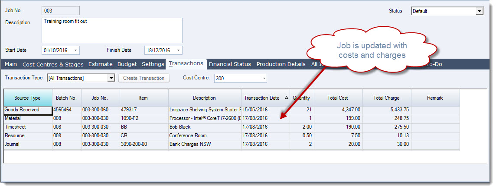The width and height of the screenshot is (496, 189).
Task: Switch to the Financial Status tab
Action: (230, 64)
